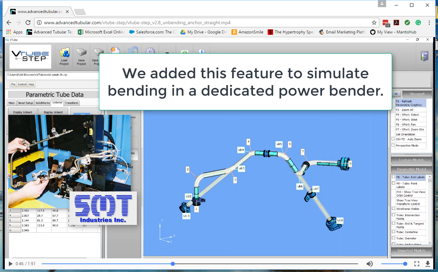Check the Tube: Centerline option
This screenshot has width=438, height=272.
tap(393, 232)
